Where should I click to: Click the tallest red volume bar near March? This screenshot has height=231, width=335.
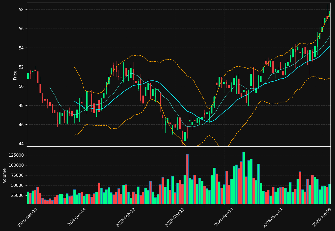(187, 179)
